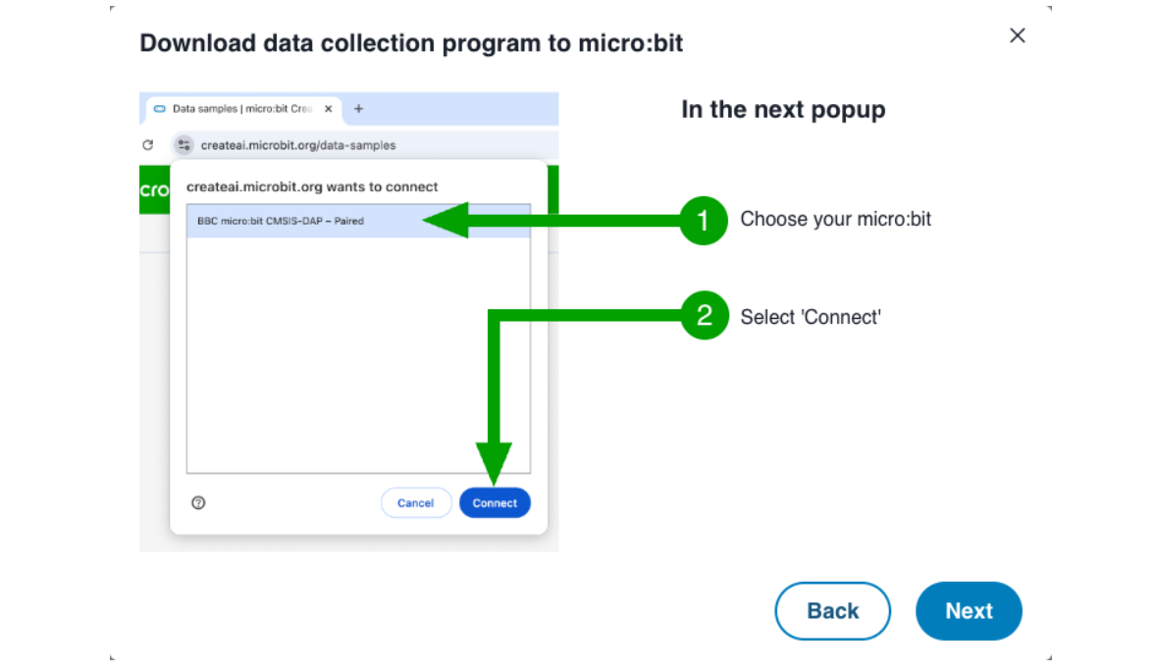Close the Data samples browser tab
The width and height of the screenshot is (1155, 671).
[x=328, y=109]
